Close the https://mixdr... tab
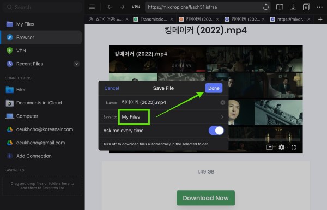The height and width of the screenshot is (210, 327). (x=309, y=20)
